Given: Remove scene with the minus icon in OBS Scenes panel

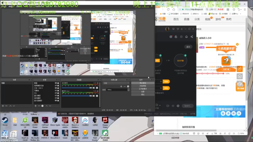Looking at the screenshot, I should 6,106.
